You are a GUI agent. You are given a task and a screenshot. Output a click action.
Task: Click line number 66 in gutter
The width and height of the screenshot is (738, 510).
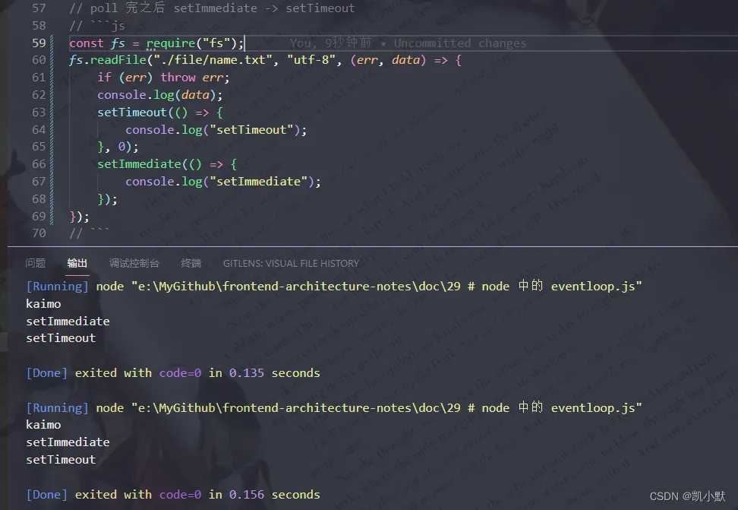(x=39, y=164)
